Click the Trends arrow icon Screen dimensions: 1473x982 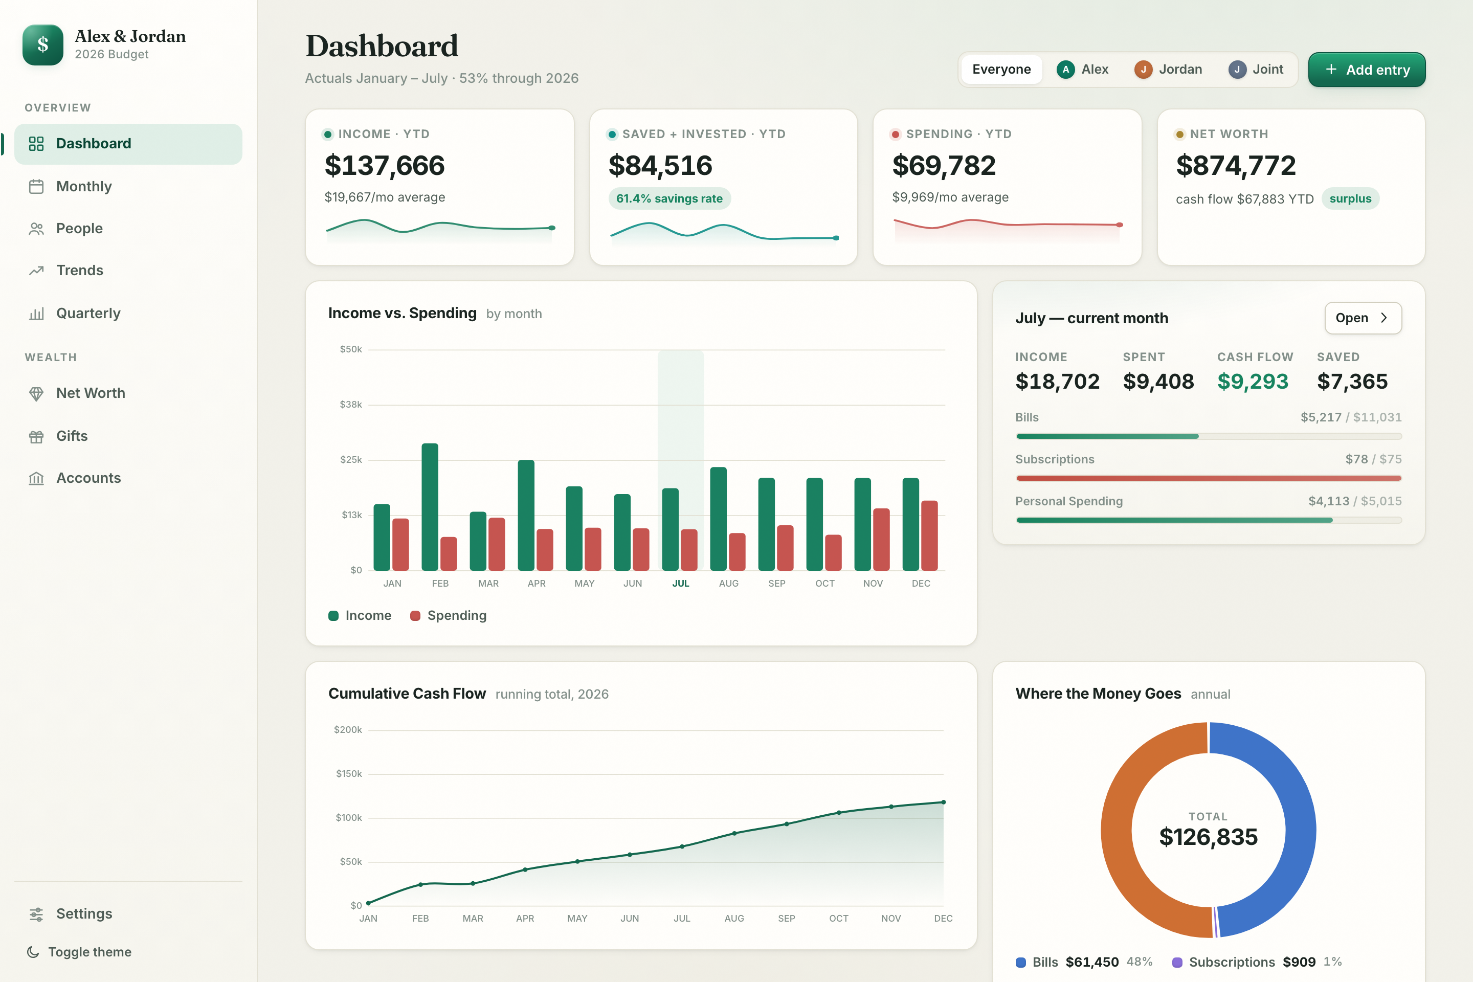coord(36,271)
